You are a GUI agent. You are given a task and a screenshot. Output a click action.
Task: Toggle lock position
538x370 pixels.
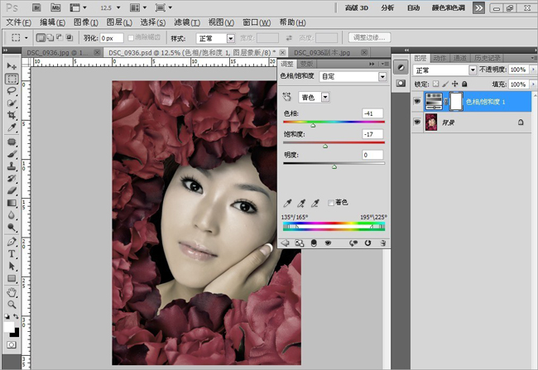454,84
